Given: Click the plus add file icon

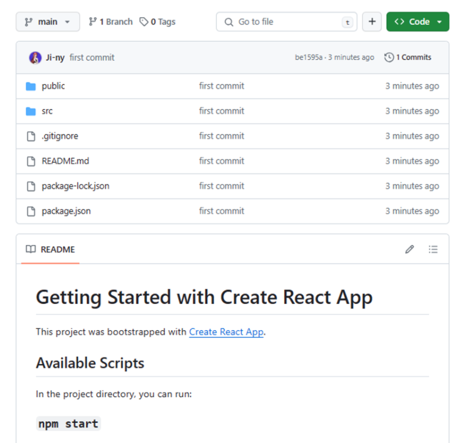Looking at the screenshot, I should click(x=372, y=22).
